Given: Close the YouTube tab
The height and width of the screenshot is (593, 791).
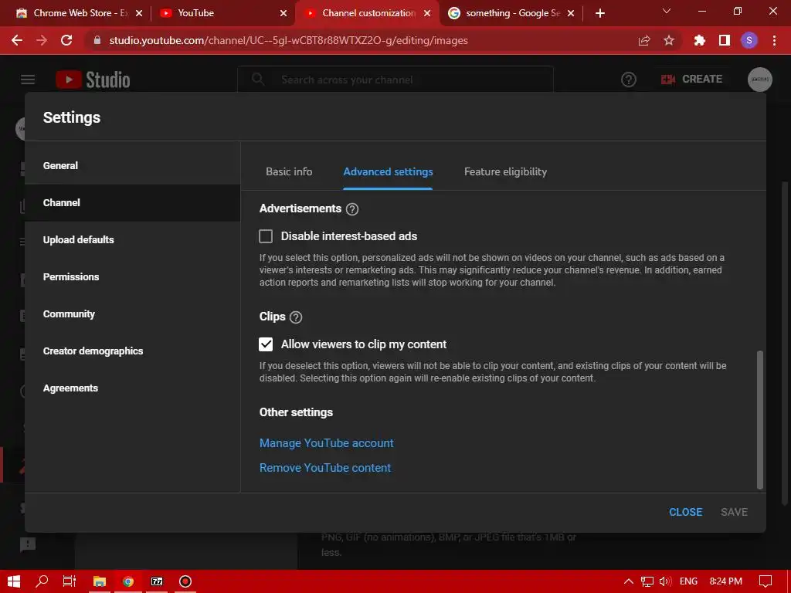Looking at the screenshot, I should pos(283,13).
